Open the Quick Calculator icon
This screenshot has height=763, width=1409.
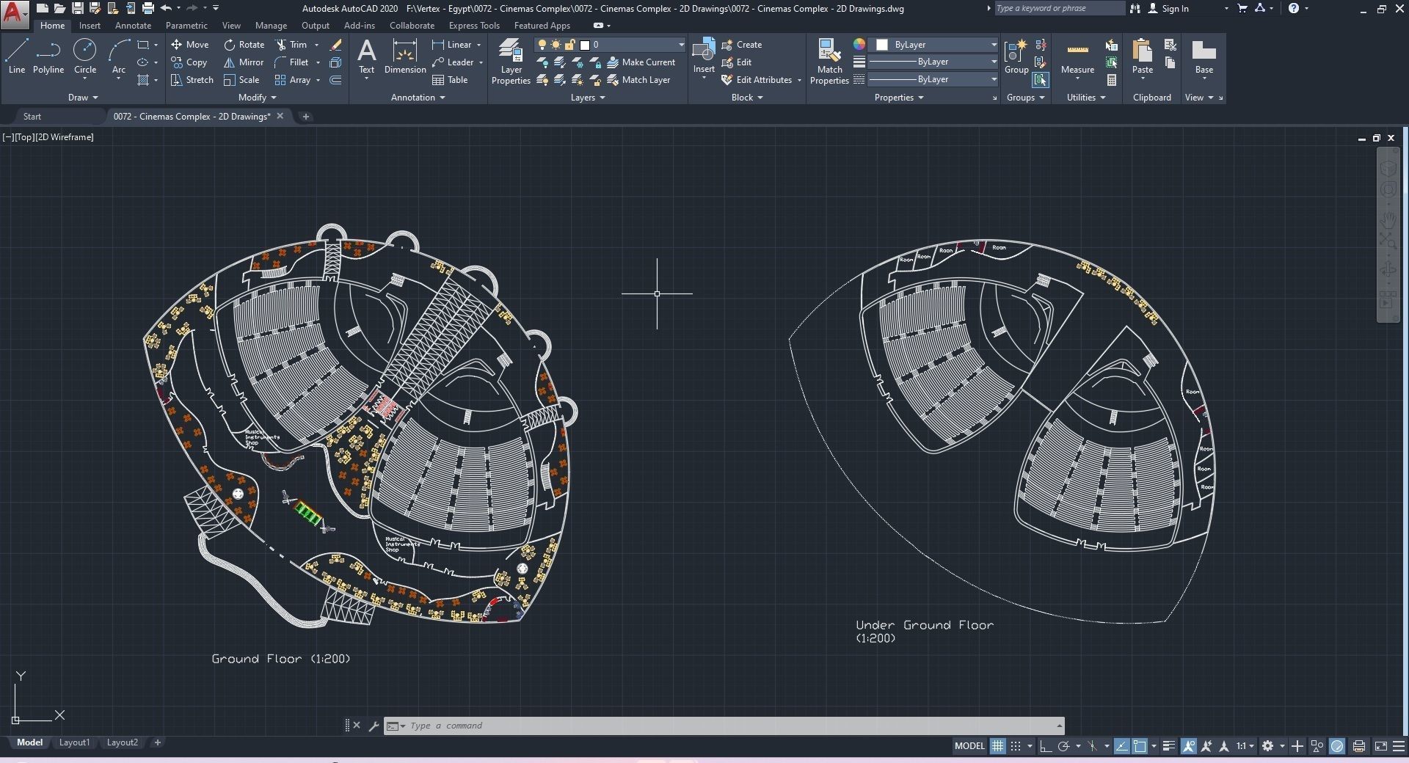(x=1112, y=80)
